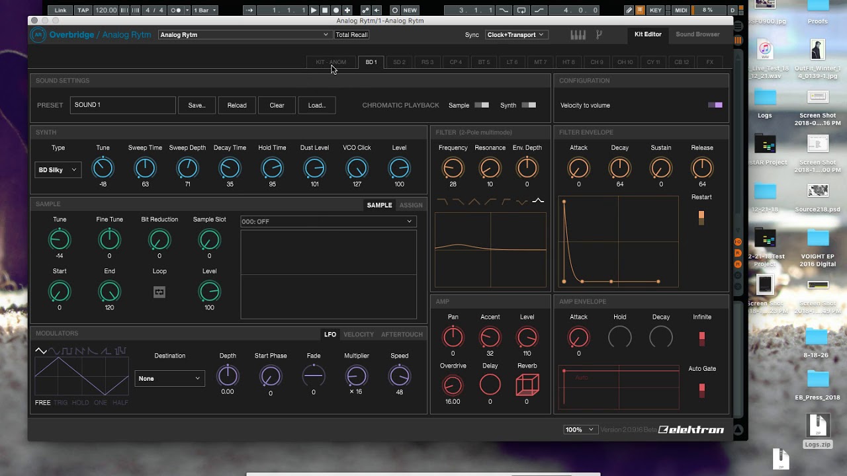Click the Reverb cube icon

coord(527,385)
